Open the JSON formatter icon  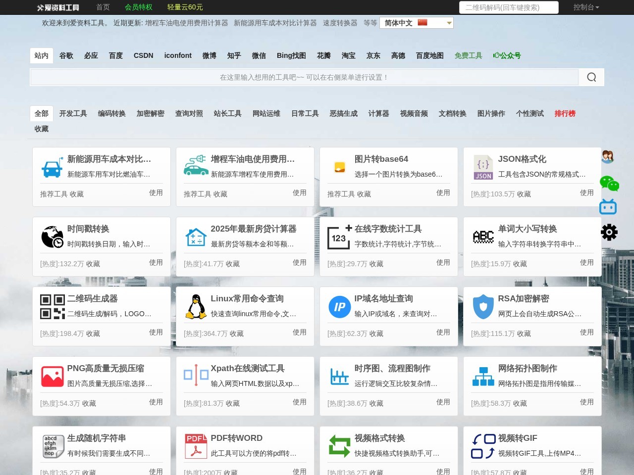click(483, 168)
